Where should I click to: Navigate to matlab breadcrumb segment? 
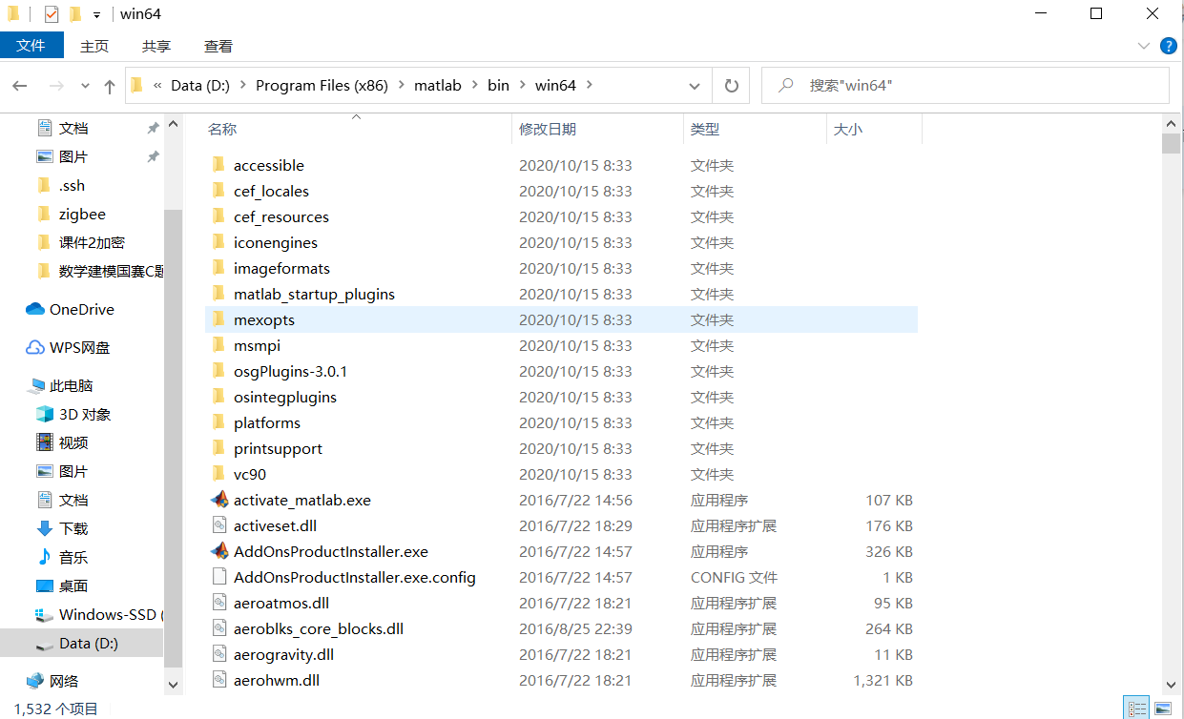tap(438, 85)
